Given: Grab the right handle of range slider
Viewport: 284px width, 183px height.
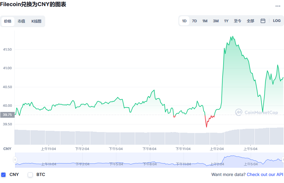Looking at the screenshot, I should pos(283,160).
